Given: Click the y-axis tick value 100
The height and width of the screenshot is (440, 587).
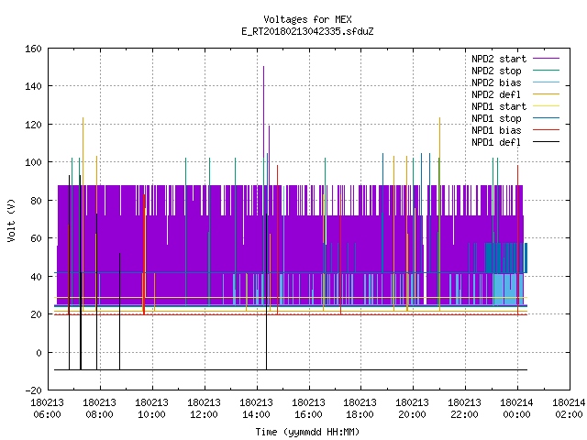Looking at the screenshot, I should (33, 162).
